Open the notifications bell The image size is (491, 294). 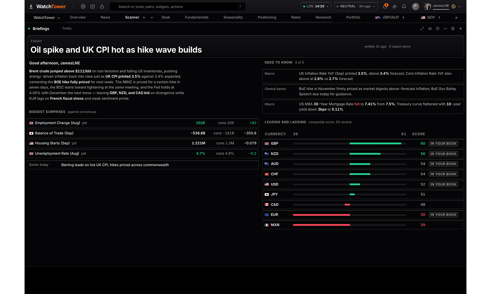point(404,7)
